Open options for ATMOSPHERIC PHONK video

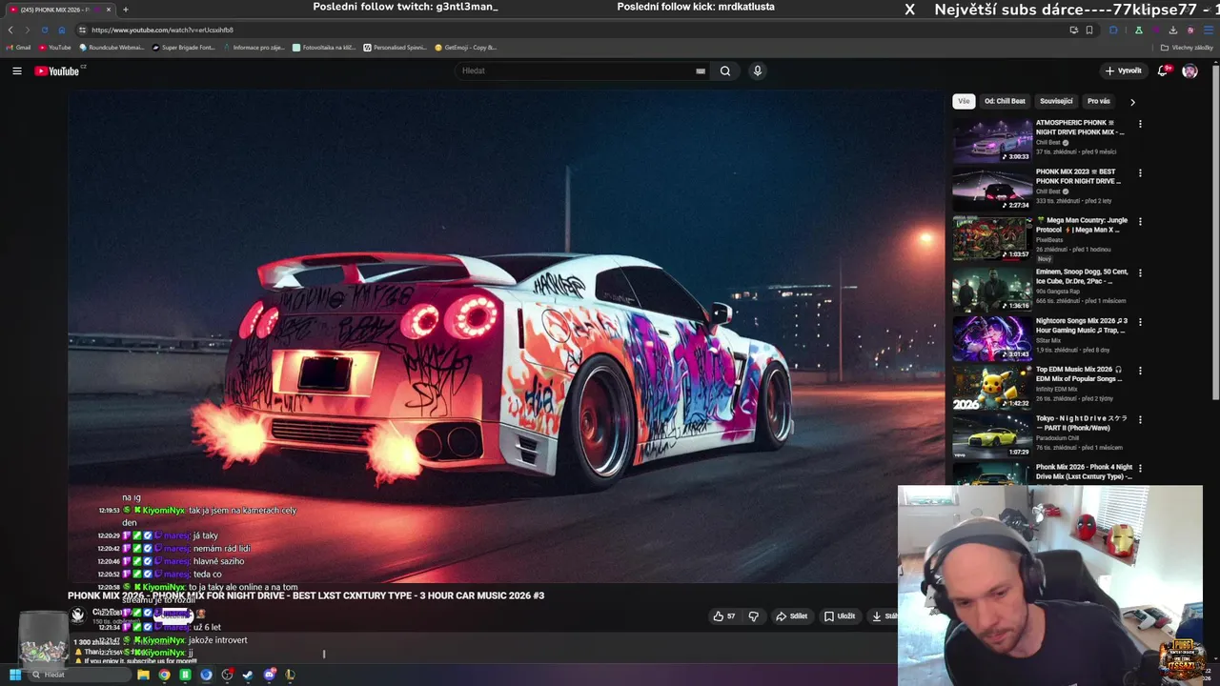tap(1140, 124)
